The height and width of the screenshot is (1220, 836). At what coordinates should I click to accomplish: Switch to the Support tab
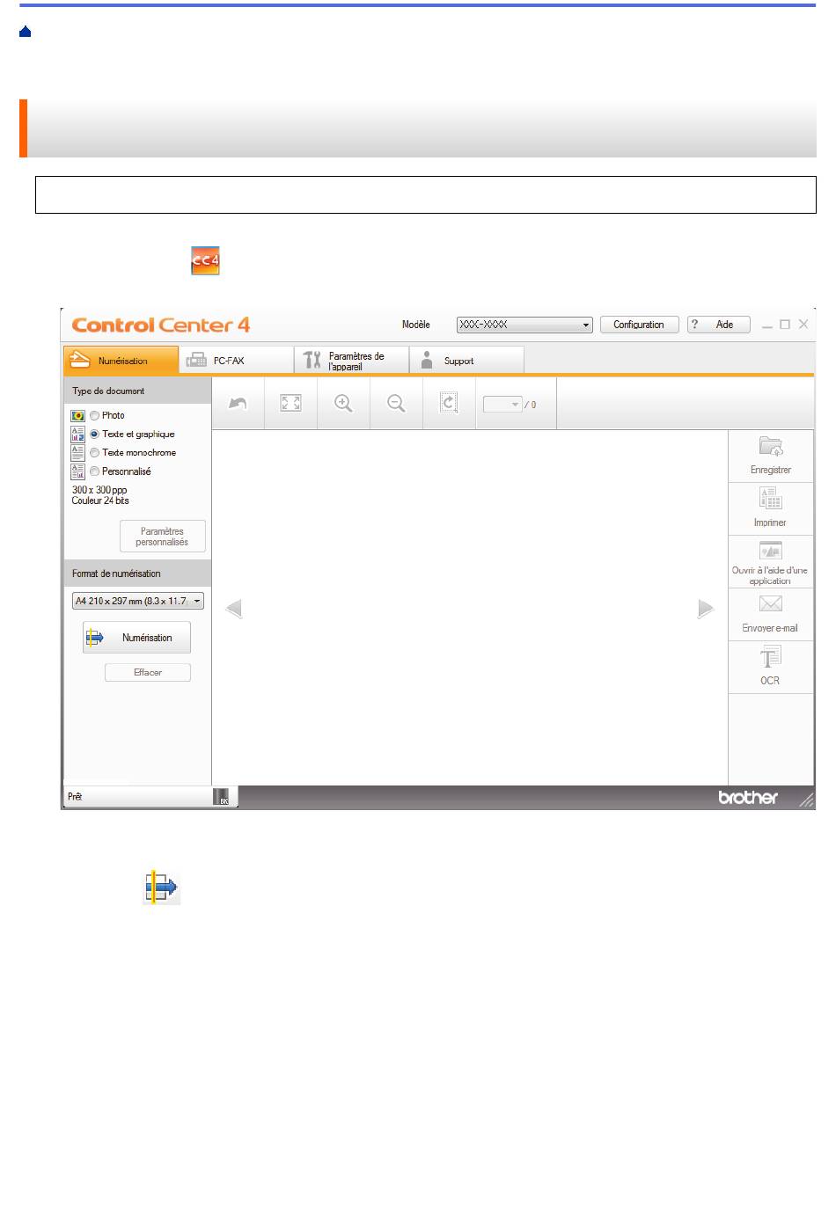pos(467,360)
